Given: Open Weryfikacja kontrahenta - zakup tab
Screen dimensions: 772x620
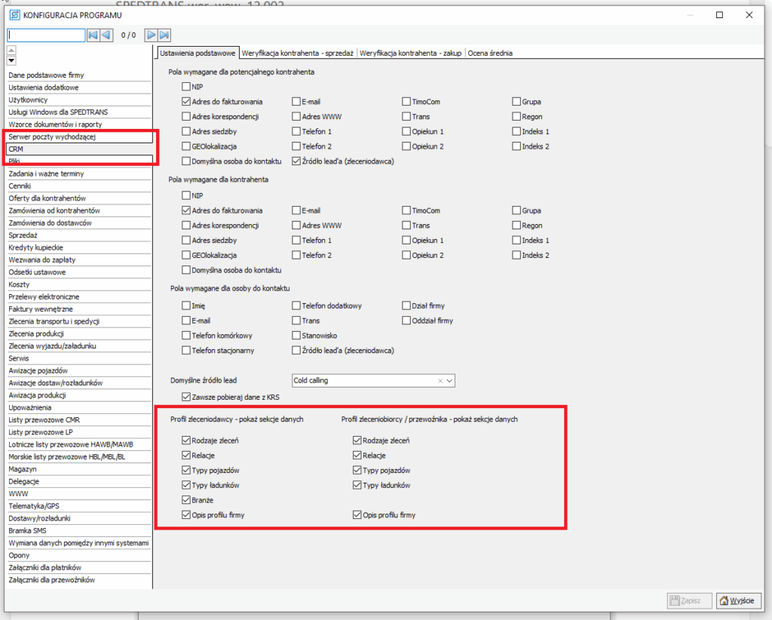Looking at the screenshot, I should 411,53.
